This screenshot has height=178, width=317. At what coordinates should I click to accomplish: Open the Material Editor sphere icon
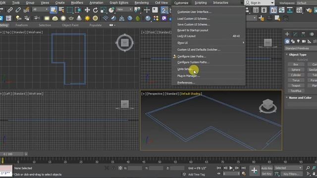148,18
